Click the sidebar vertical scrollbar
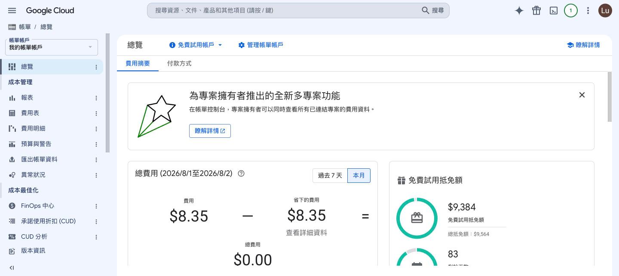 click(x=107, y=93)
